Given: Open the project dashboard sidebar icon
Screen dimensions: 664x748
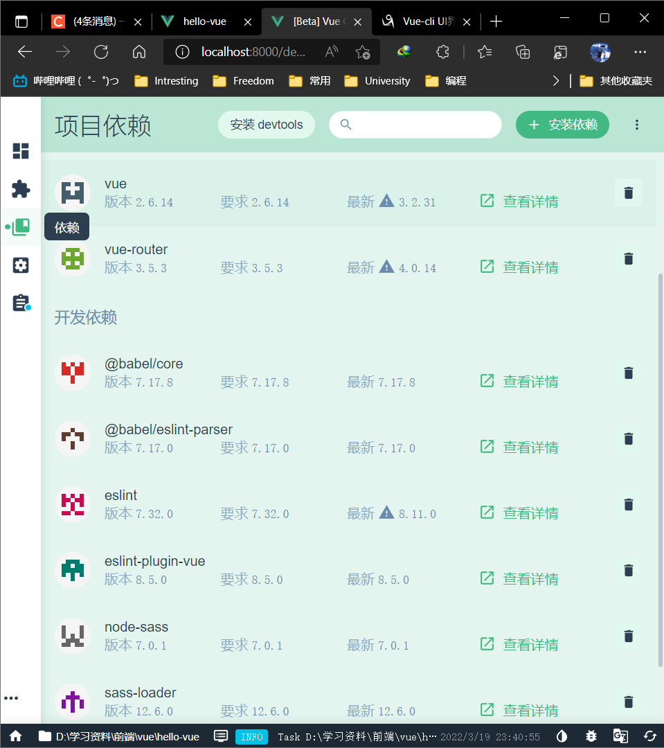Looking at the screenshot, I should point(21,151).
